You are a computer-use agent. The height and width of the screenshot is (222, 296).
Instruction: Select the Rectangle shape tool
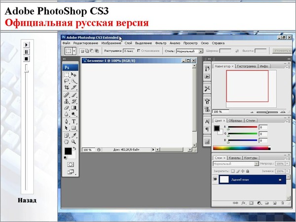[x=74, y=128]
